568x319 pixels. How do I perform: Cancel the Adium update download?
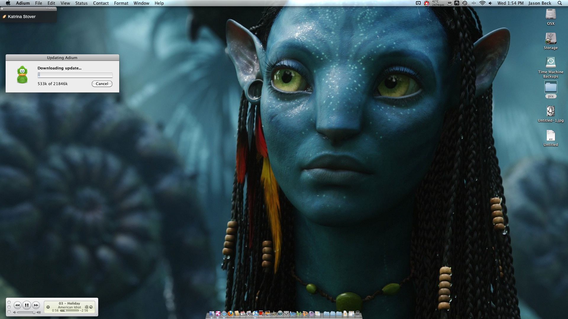tap(102, 84)
